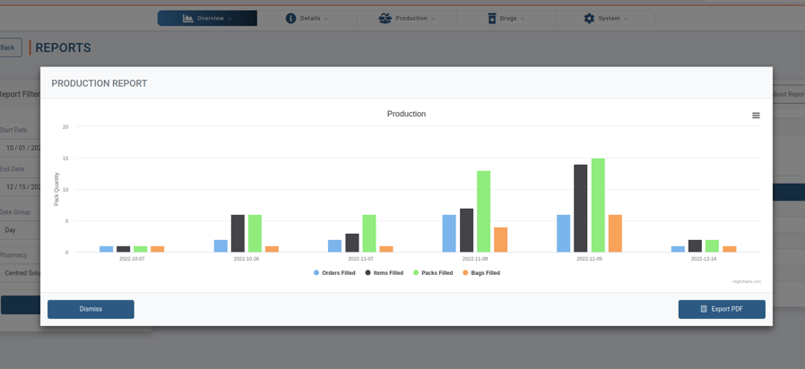Toggle Orders Filled series in legend
Screen dimensions: 805x369
(x=334, y=273)
